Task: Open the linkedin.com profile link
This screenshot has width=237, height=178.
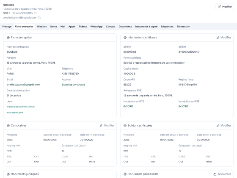Action: point(21,107)
